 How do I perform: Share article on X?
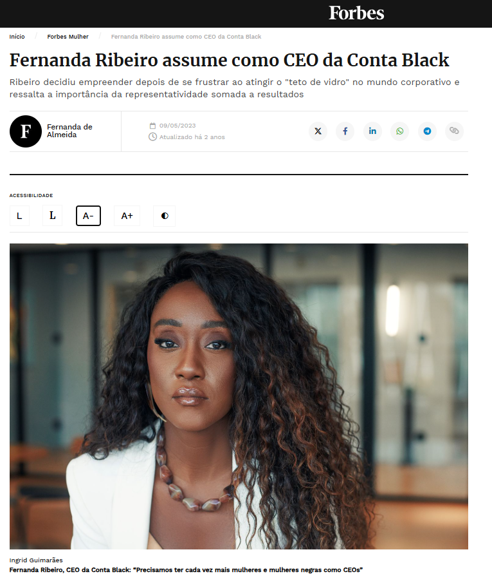click(x=318, y=131)
